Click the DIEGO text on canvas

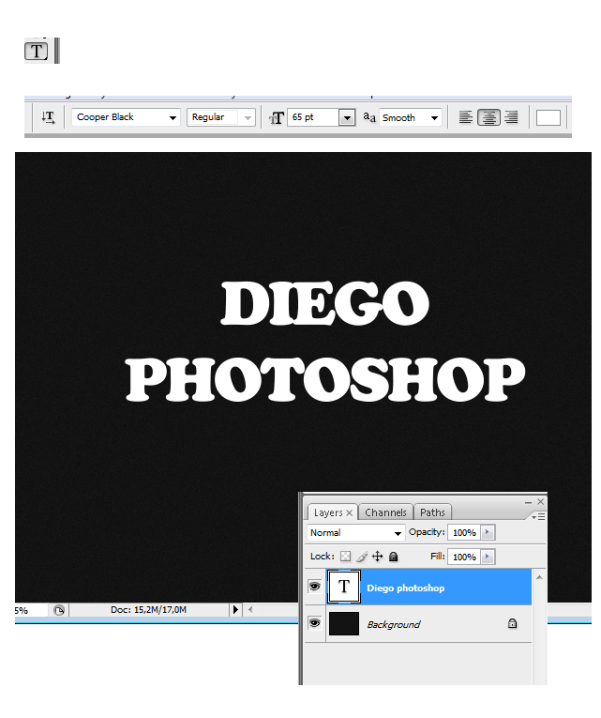[x=325, y=303]
